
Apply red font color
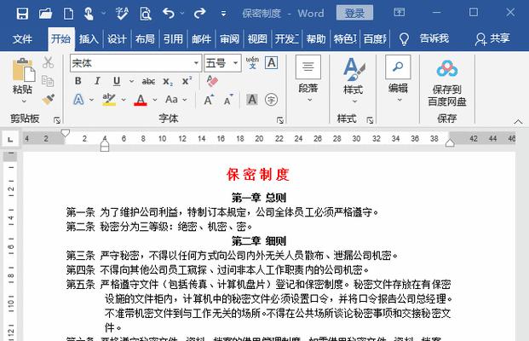141,100
